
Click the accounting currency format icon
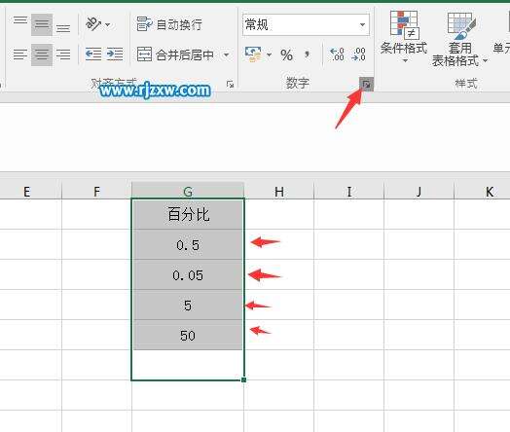click(253, 54)
